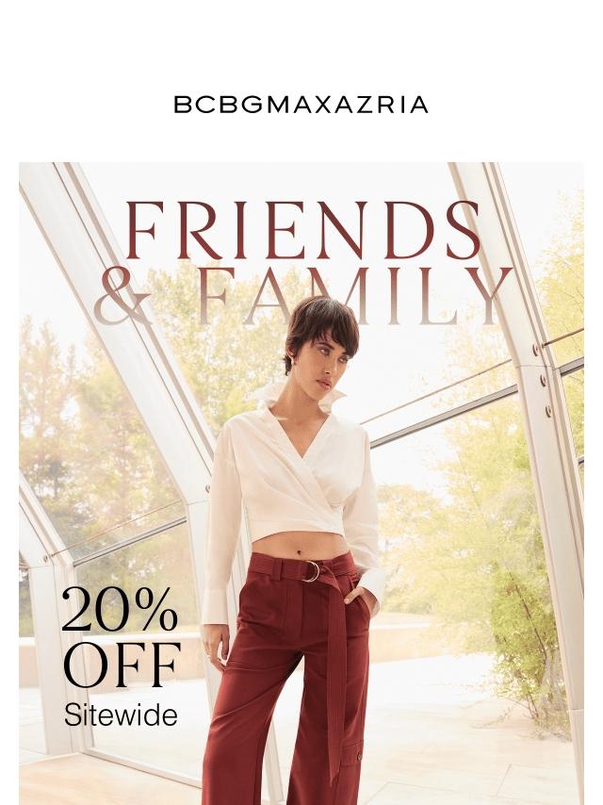Viewport: 603px width, 805px height.
Task: Click the cargo pocket button on pants
Action: pyautogui.click(x=358, y=756)
